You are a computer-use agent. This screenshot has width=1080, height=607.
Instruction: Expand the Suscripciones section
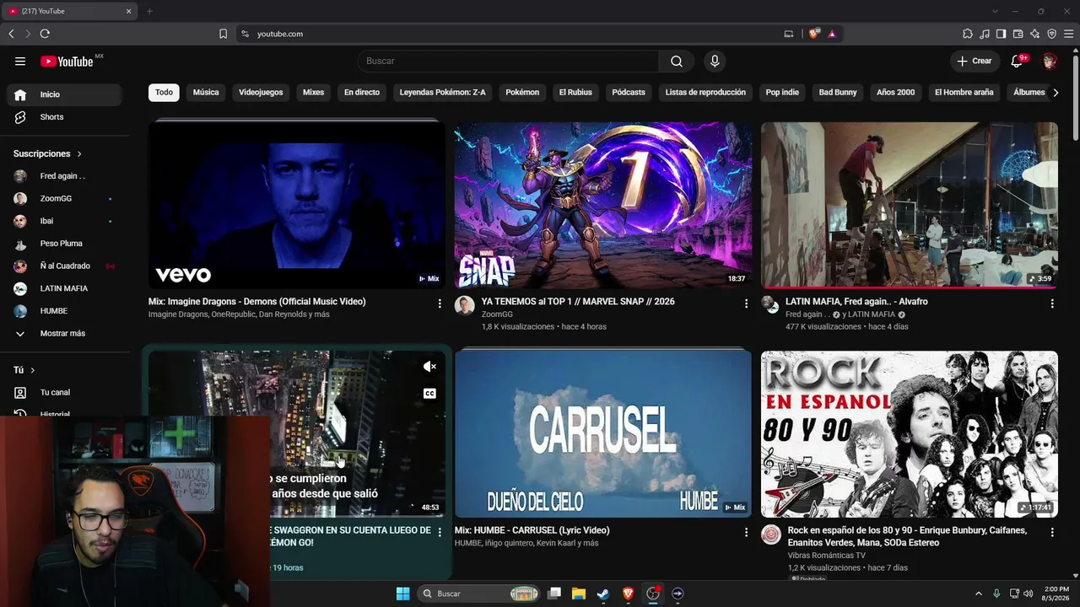47,153
